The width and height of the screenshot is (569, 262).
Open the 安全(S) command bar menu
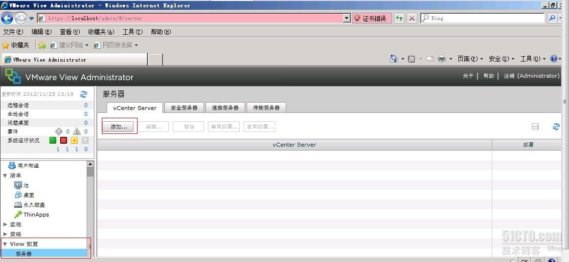(x=502, y=59)
